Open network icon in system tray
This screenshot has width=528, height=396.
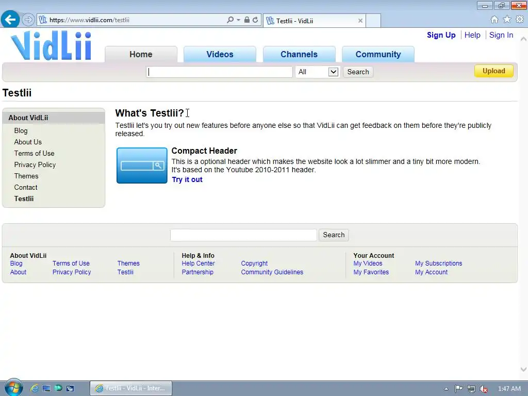click(x=471, y=389)
